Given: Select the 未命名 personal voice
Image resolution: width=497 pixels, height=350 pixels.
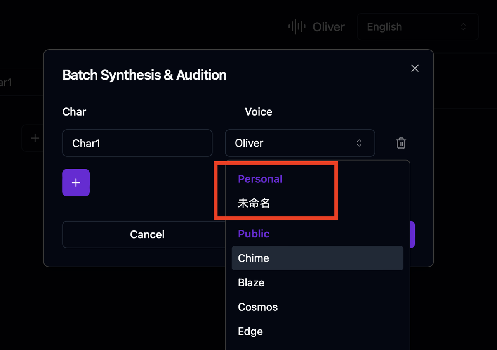Looking at the screenshot, I should (x=254, y=203).
